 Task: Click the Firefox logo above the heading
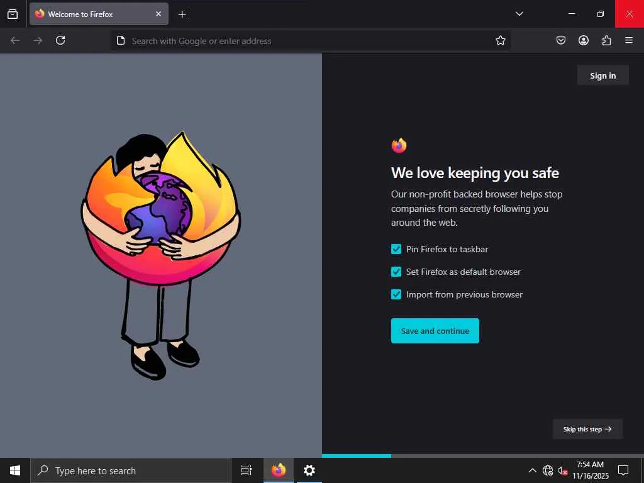(399, 145)
